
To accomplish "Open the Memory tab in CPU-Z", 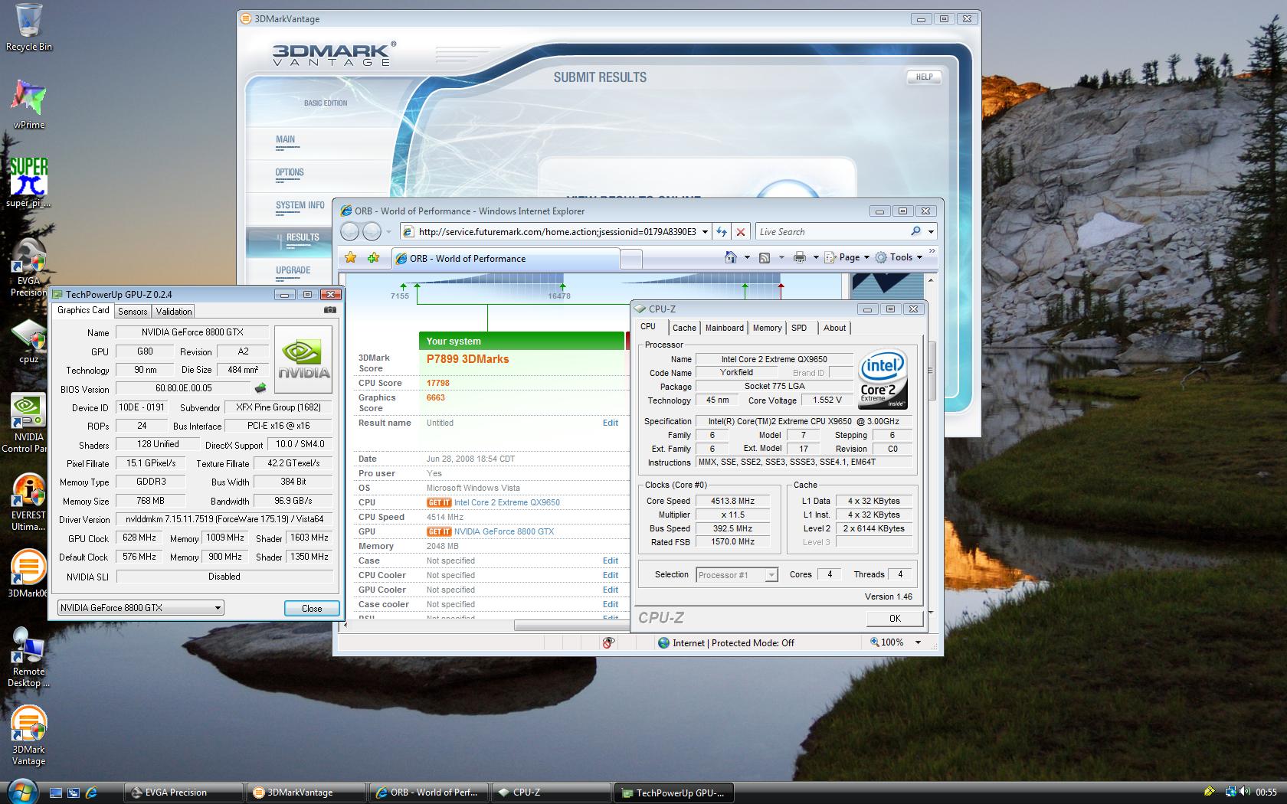I will click(x=767, y=328).
